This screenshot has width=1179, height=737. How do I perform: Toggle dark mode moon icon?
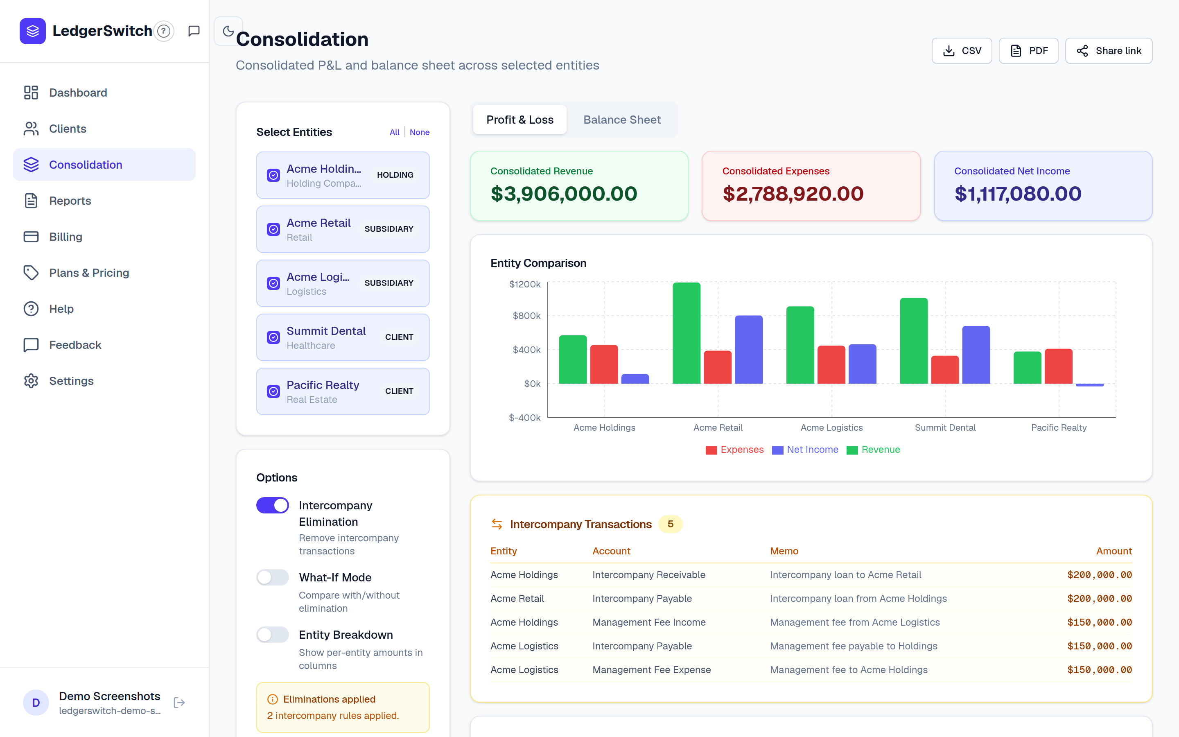coord(228,31)
